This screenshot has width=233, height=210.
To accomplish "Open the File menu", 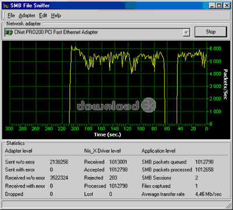I will pos(11,16).
